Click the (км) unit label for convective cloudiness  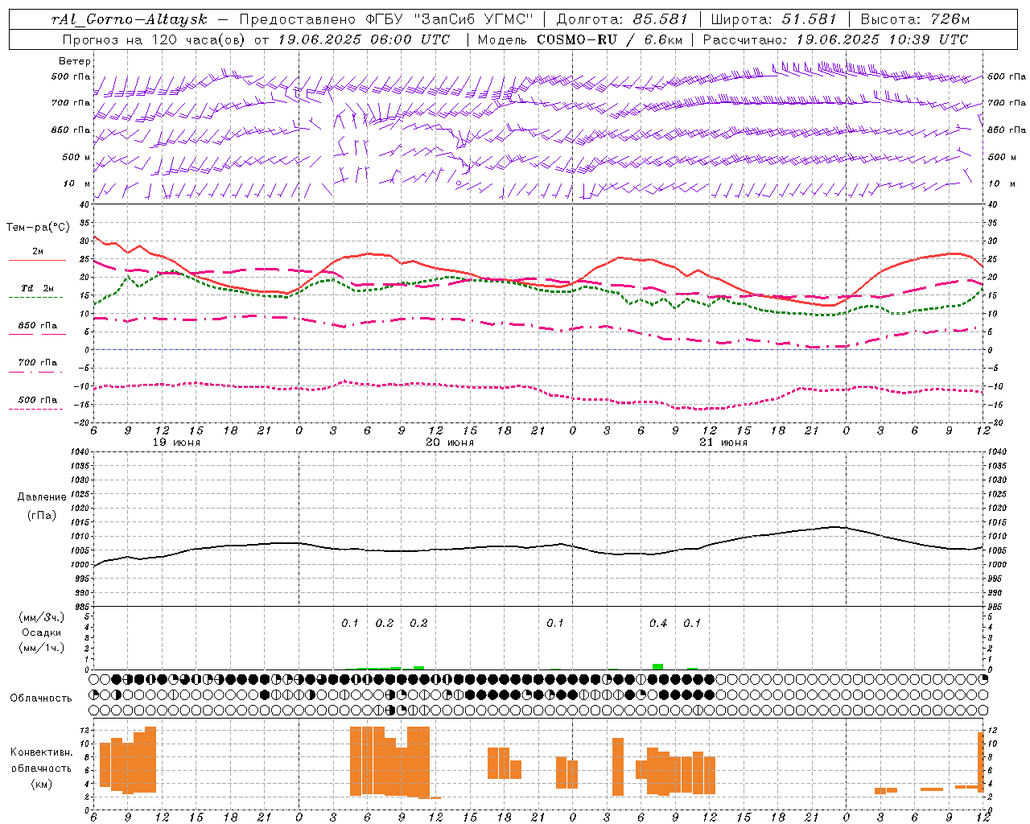click(42, 784)
